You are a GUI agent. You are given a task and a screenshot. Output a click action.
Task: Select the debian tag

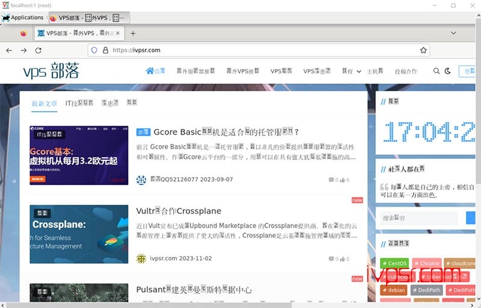[393, 290]
